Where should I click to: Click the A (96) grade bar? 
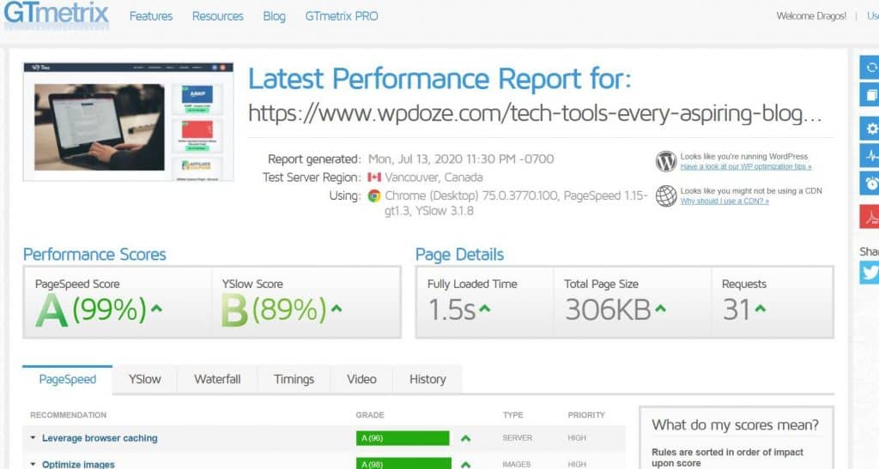click(x=403, y=438)
